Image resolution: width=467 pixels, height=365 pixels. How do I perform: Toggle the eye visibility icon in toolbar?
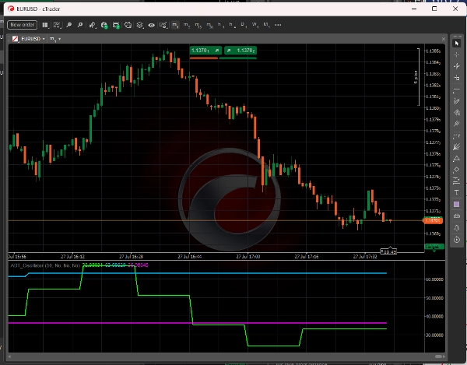pyautogui.click(x=151, y=25)
